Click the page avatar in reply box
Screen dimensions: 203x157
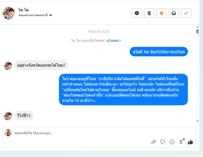8,133
